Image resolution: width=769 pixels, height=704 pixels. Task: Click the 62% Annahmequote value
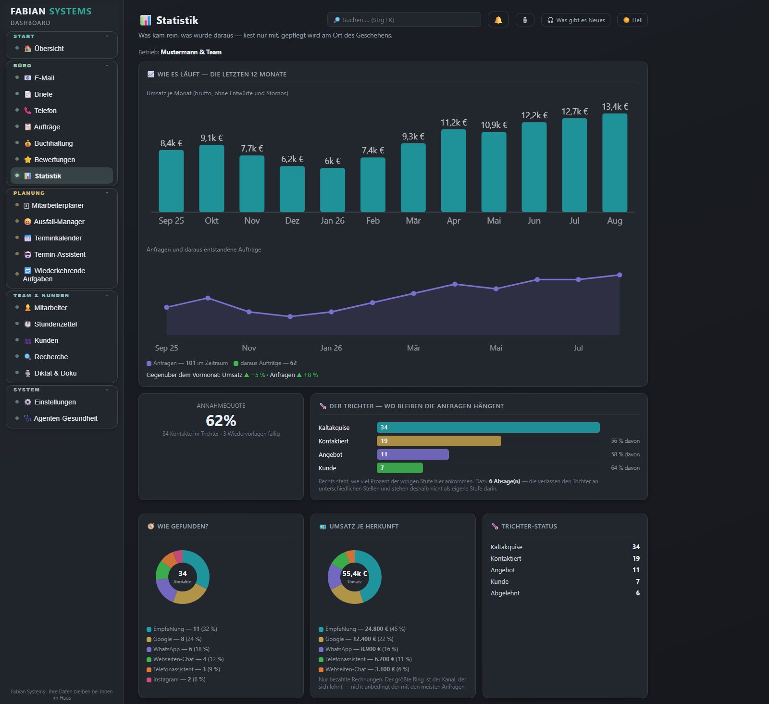pos(221,421)
